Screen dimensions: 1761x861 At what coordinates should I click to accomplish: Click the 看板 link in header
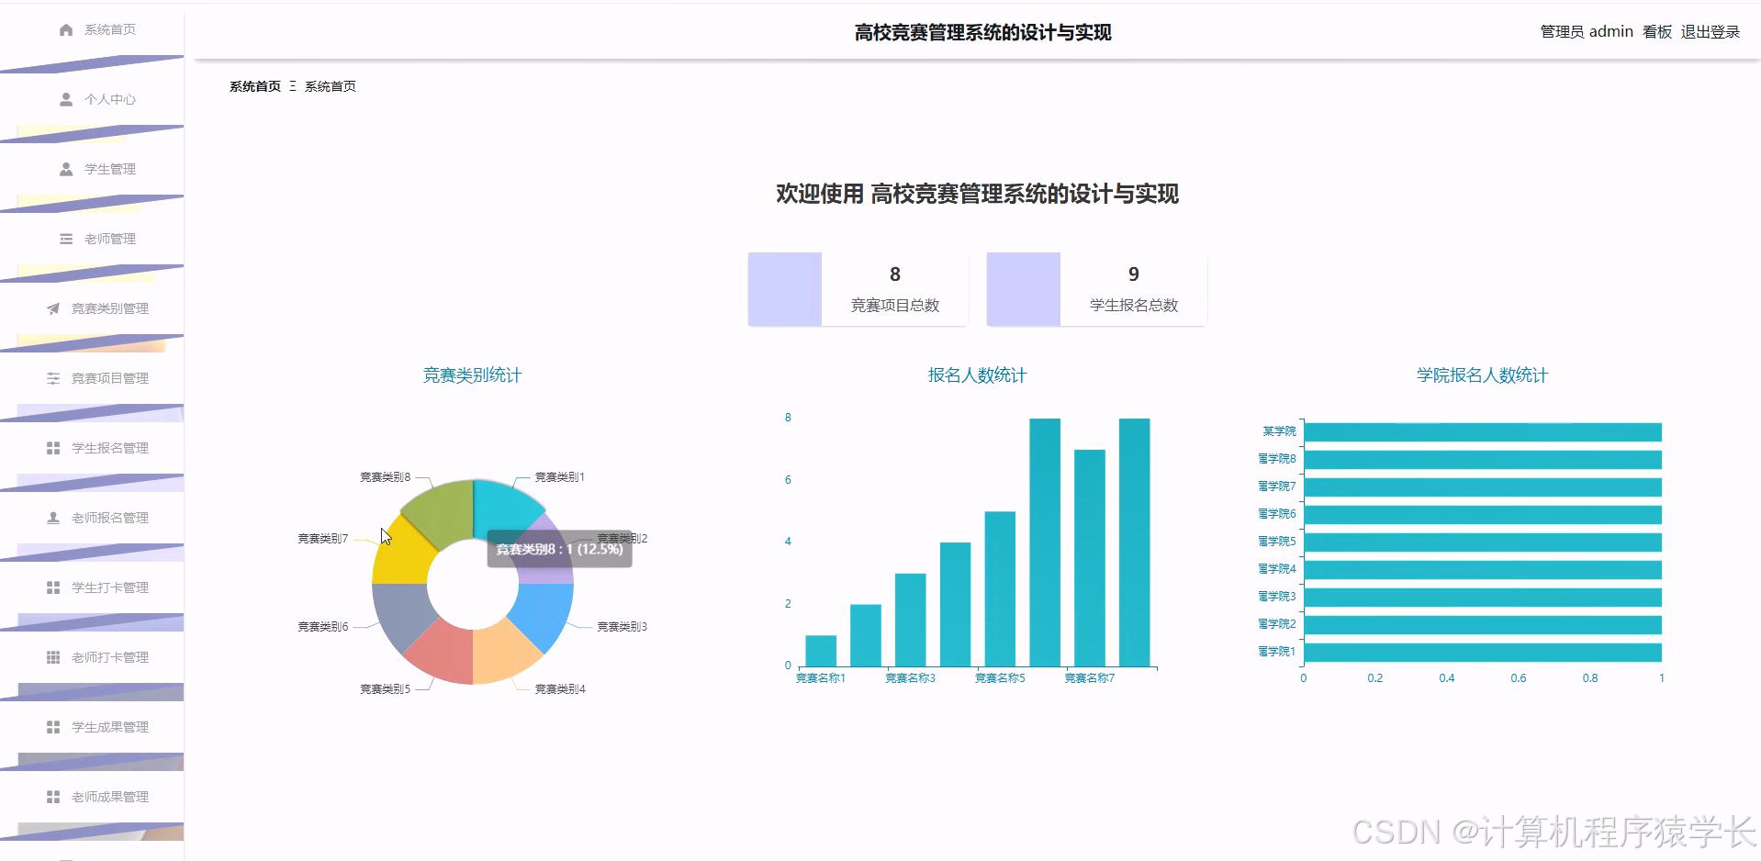point(1657,32)
